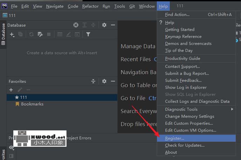The image size is (241, 160).
Task: Open the Code menu
Action: [73, 6]
